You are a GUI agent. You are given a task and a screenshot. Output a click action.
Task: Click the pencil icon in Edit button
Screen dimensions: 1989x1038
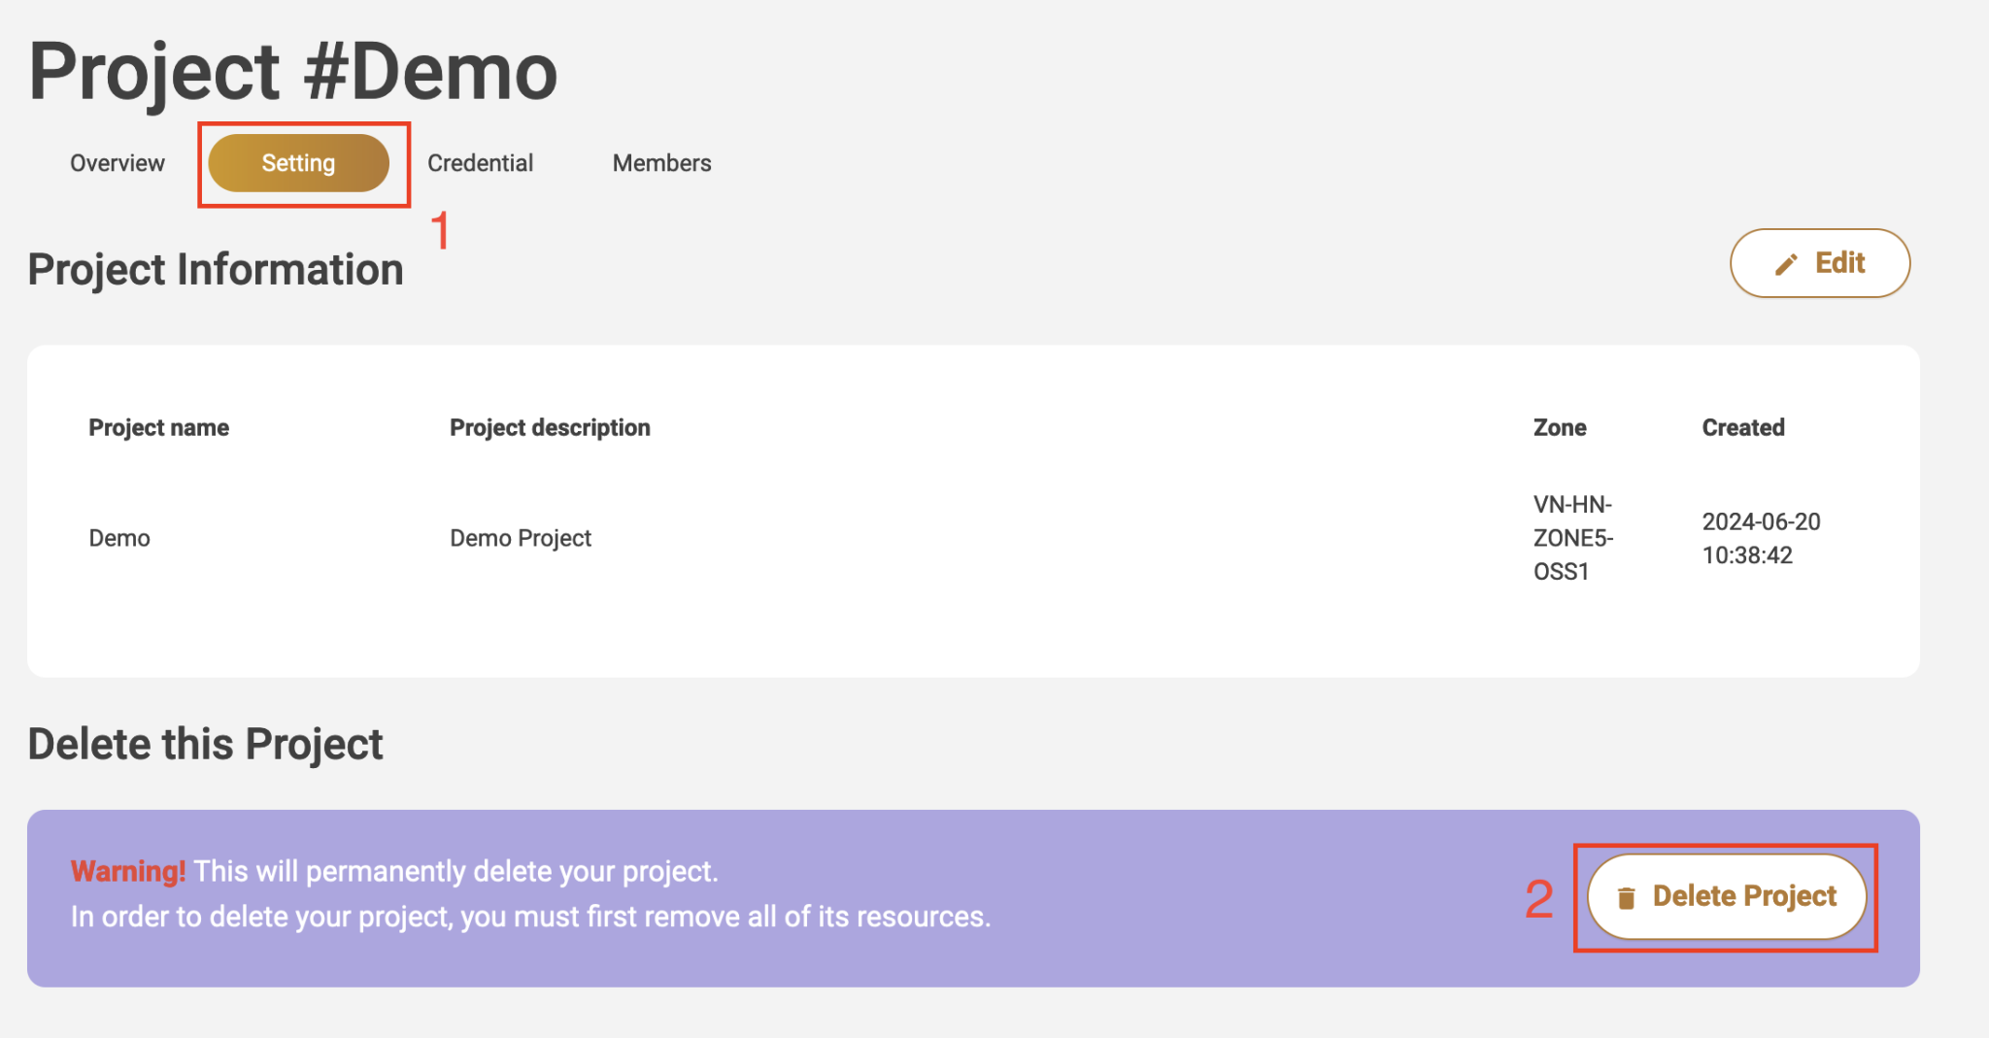pos(1786,264)
